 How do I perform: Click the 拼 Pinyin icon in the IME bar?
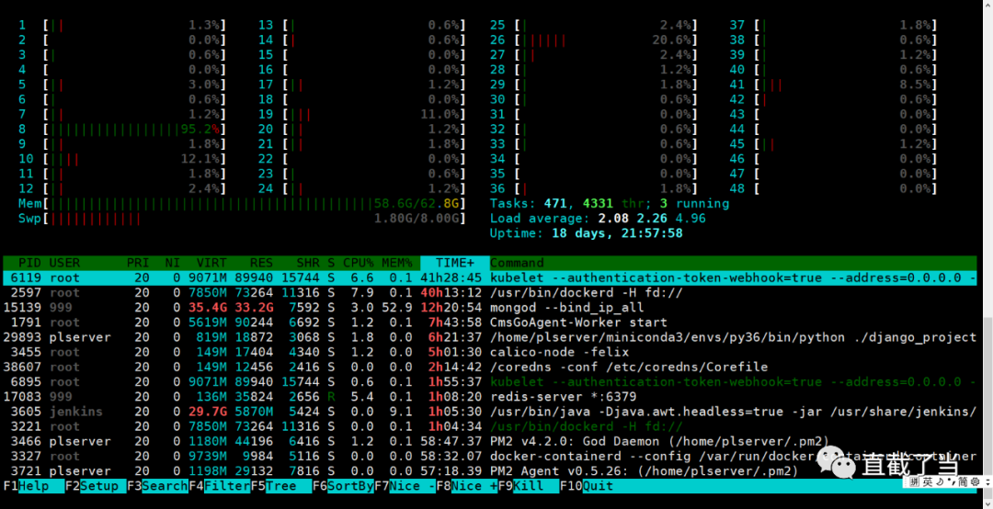tap(915, 481)
